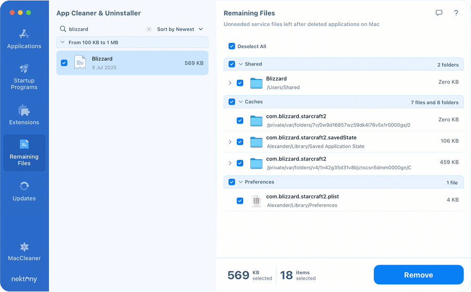Viewport: 471px width, 292px height.
Task: Uncheck the Shared group checkbox
Action: pyautogui.click(x=231, y=64)
